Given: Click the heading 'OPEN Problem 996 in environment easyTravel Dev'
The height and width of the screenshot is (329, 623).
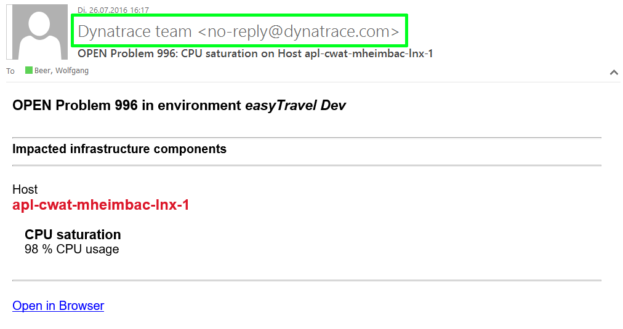Looking at the screenshot, I should point(179,106).
